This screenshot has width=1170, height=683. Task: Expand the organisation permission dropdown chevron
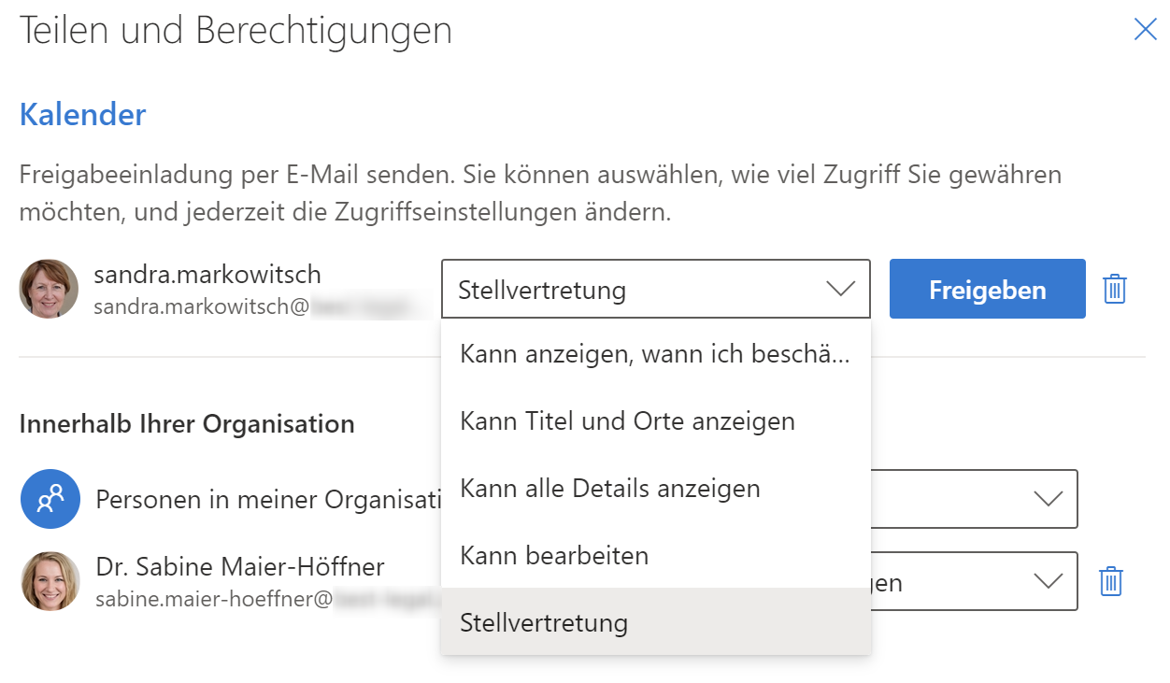pos(1048,499)
